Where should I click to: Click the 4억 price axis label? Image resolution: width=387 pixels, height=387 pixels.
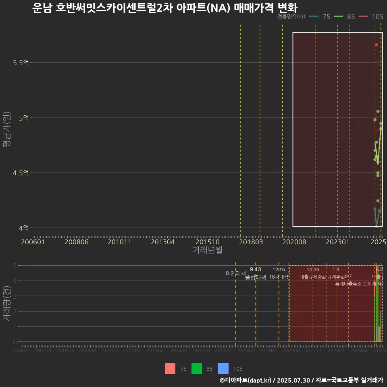(x=24, y=228)
